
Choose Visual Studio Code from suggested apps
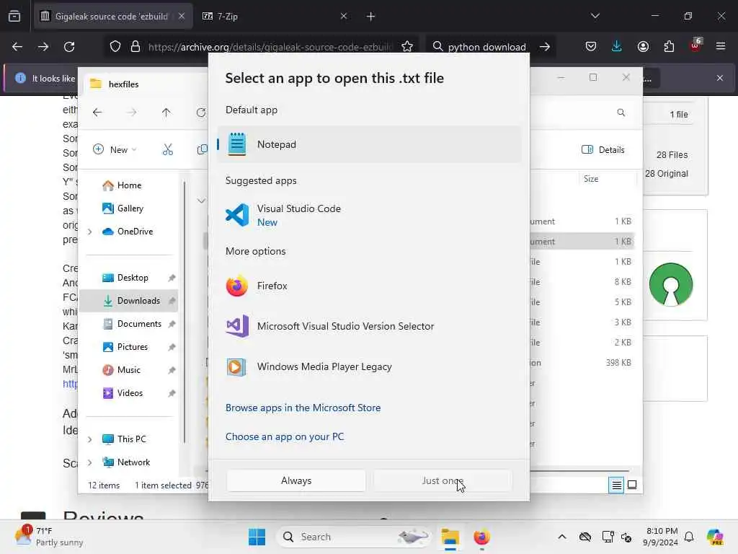[x=369, y=215]
